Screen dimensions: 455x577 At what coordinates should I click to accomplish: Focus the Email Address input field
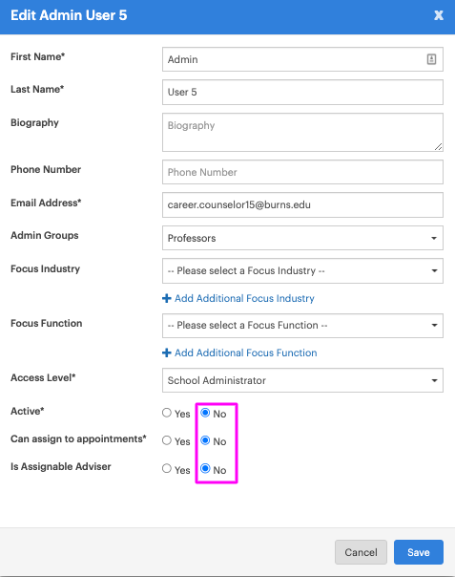pos(302,205)
